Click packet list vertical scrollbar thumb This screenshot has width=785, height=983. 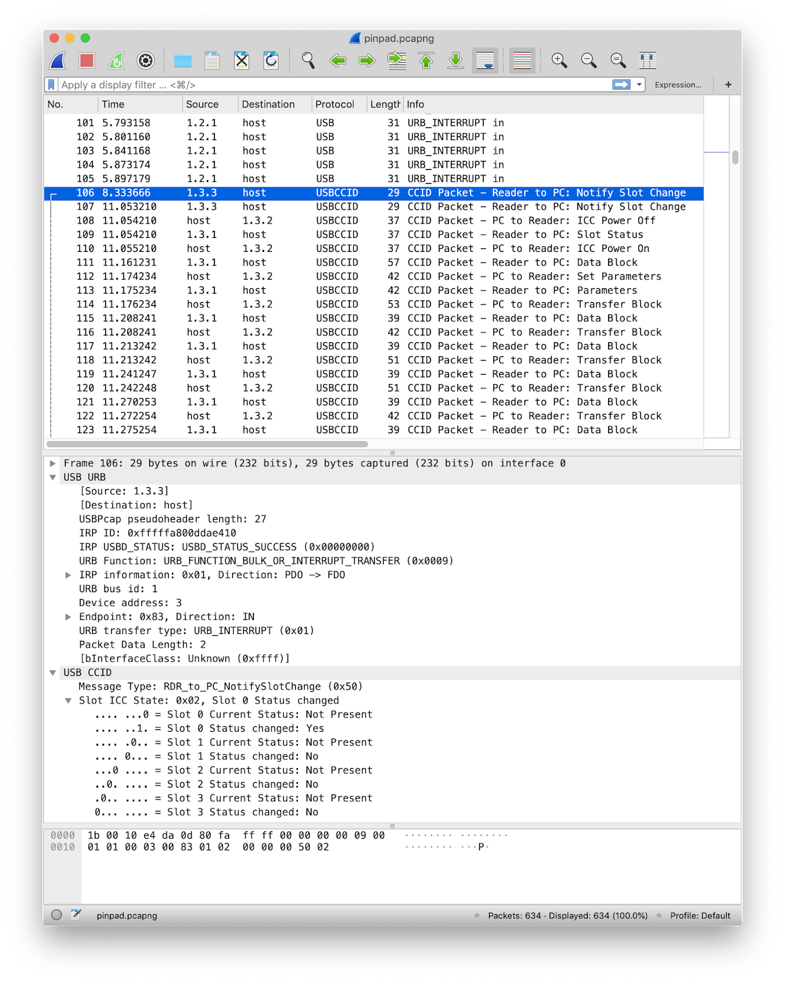tap(735, 157)
